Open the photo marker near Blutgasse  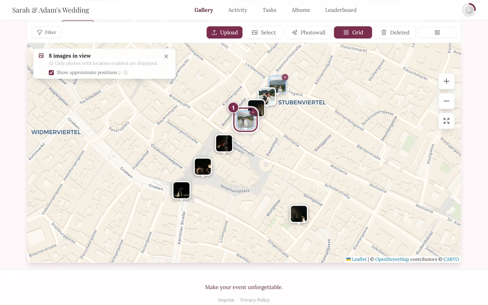299,214
